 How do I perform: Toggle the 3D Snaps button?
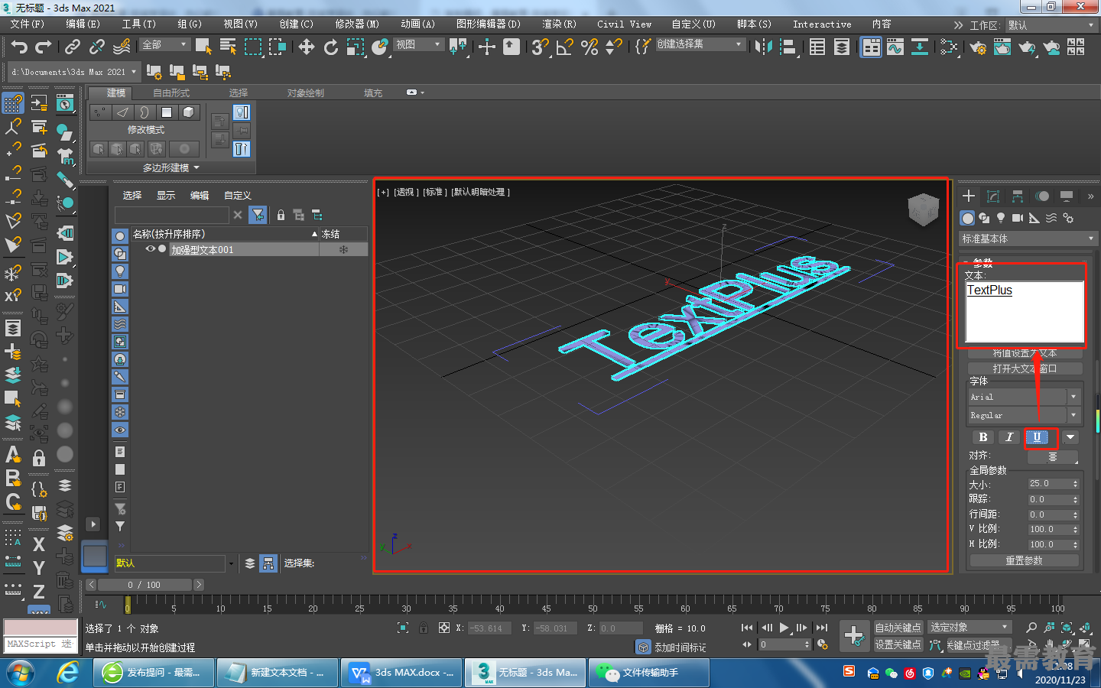[x=541, y=47]
